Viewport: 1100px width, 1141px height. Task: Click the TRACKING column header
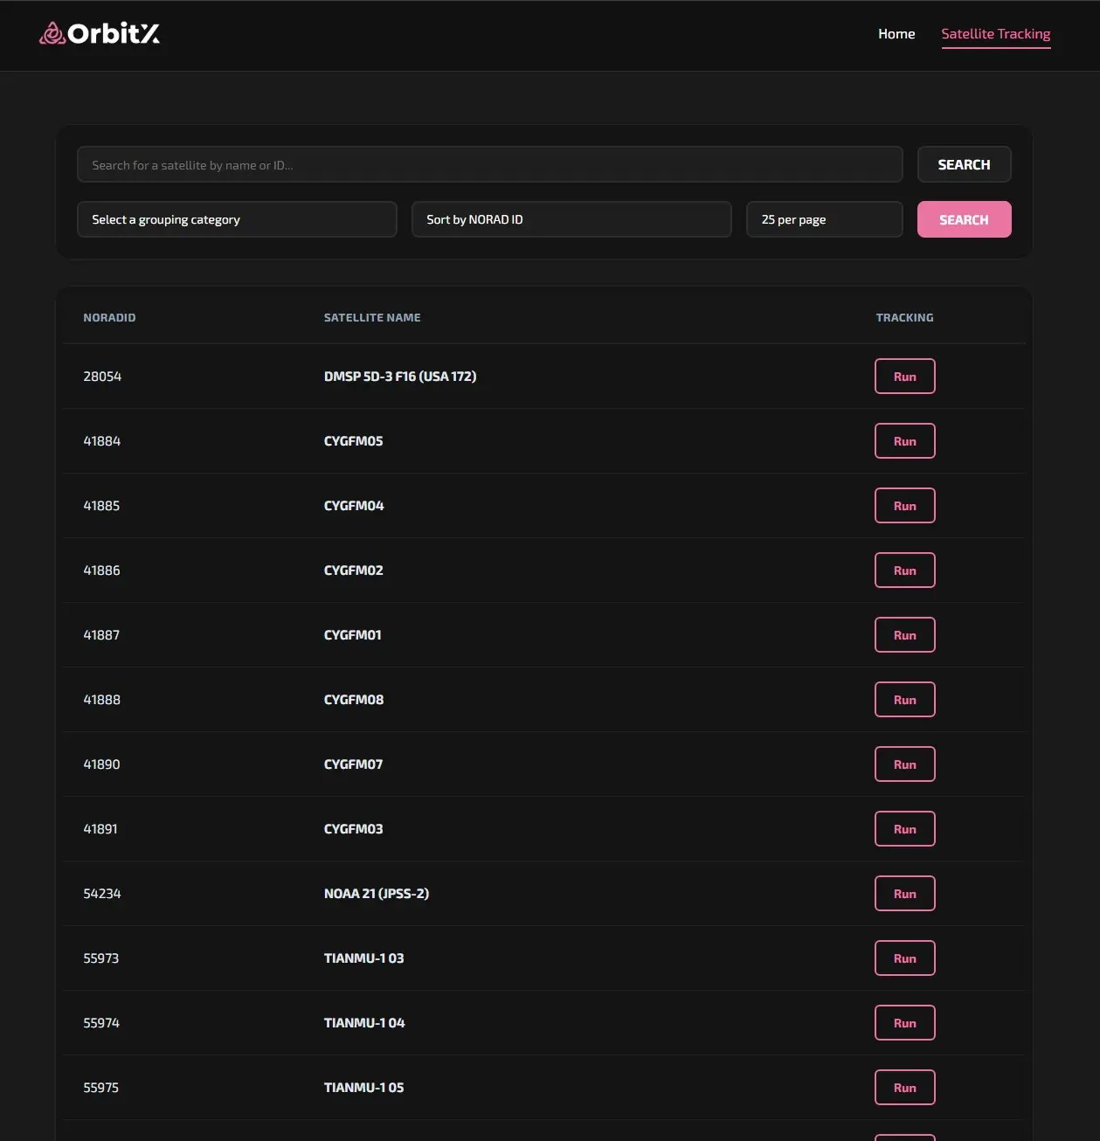tap(904, 318)
